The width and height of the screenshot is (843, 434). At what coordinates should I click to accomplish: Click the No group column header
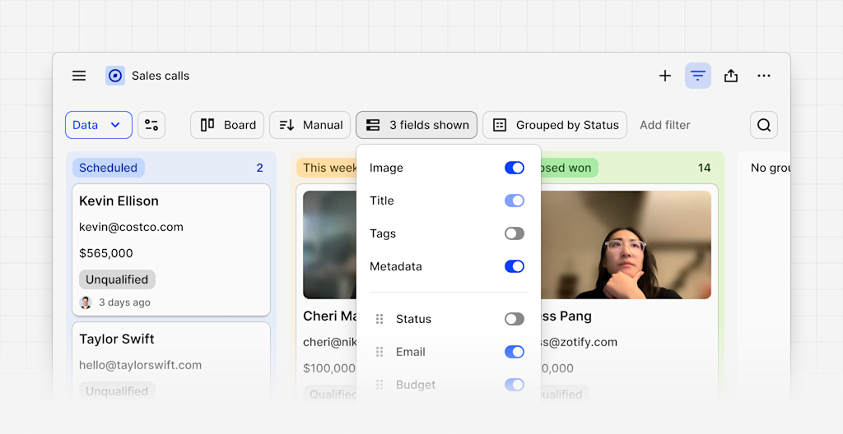click(770, 168)
